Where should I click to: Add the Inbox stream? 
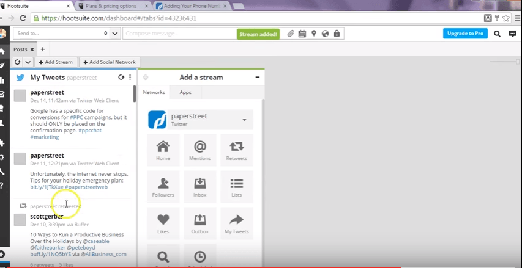pyautogui.click(x=200, y=187)
